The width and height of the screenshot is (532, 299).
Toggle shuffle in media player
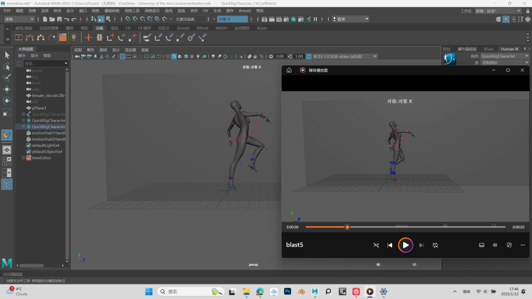[x=376, y=245]
